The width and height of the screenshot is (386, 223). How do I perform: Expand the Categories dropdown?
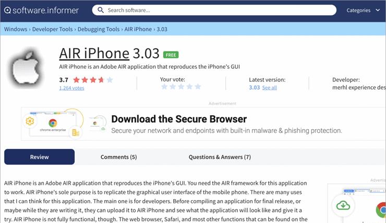[x=363, y=10]
